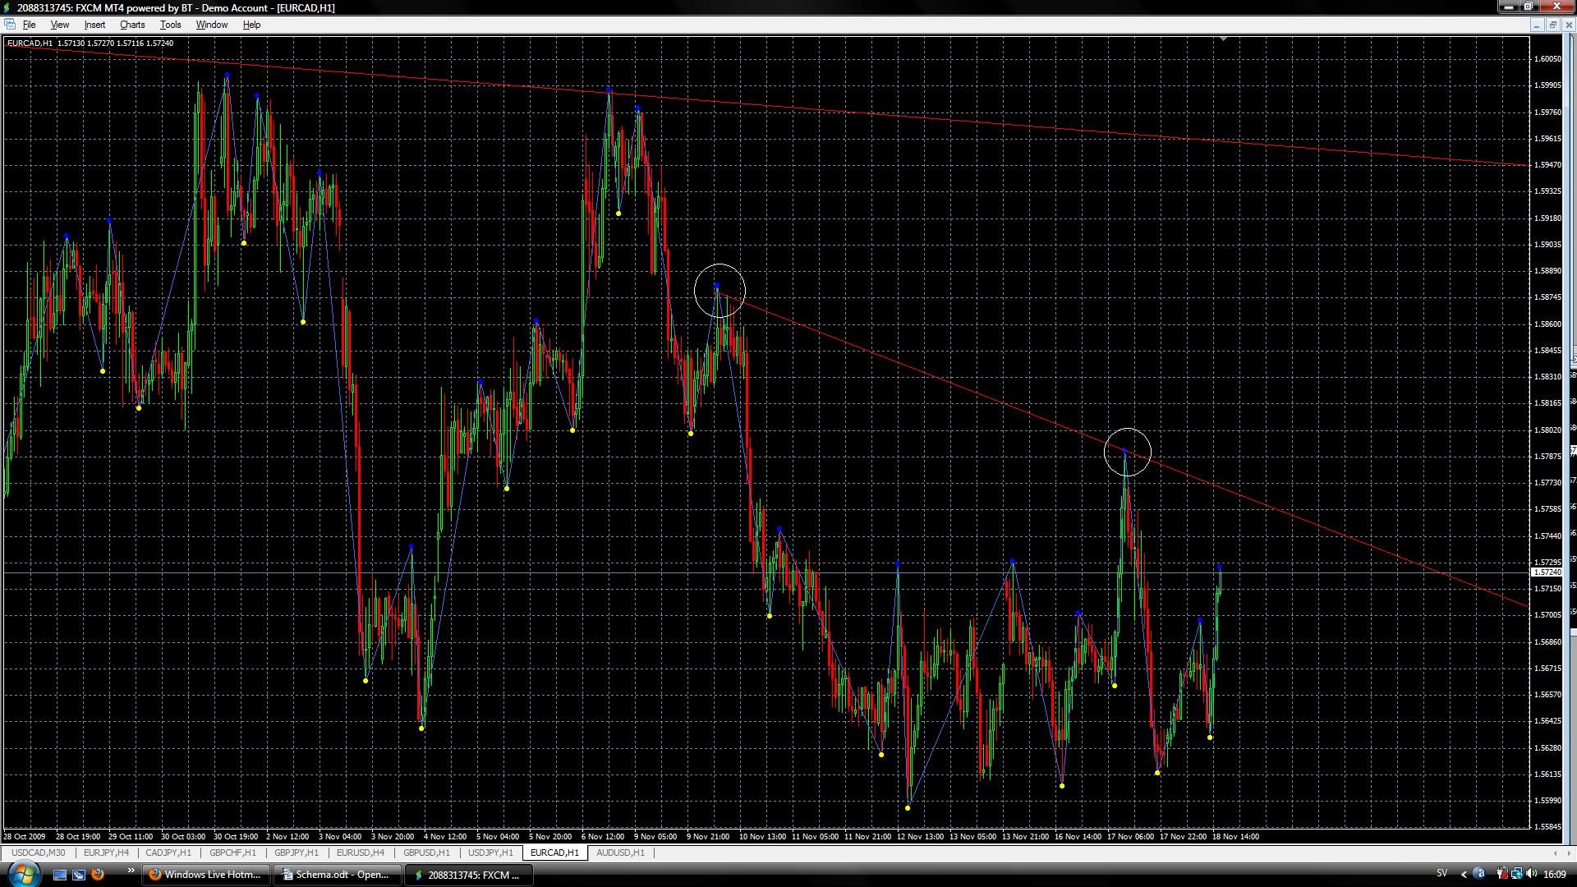This screenshot has height=887, width=1577.
Task: Click Switch between windows quick launch icon
Action: pos(79,875)
